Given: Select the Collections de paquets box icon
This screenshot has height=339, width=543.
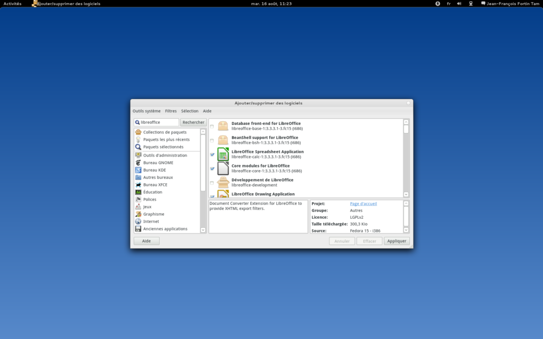Looking at the screenshot, I should (138, 132).
